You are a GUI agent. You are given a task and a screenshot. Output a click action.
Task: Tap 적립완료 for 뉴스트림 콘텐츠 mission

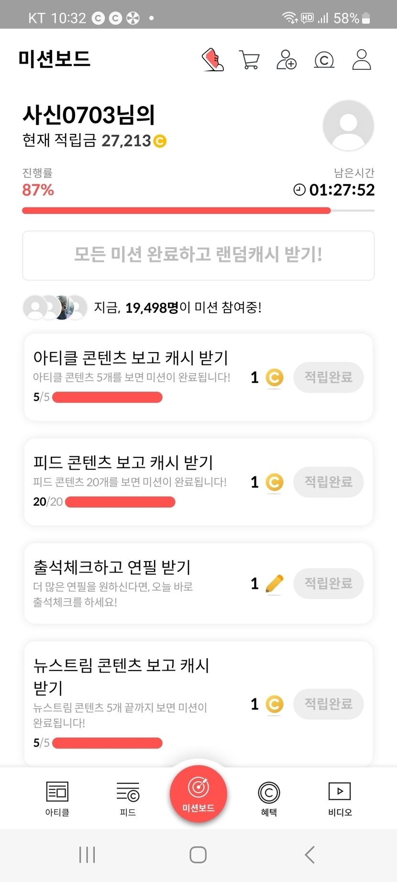tap(329, 704)
